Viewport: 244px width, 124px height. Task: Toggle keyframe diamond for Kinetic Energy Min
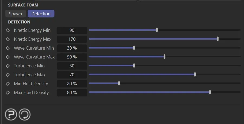[8, 30]
